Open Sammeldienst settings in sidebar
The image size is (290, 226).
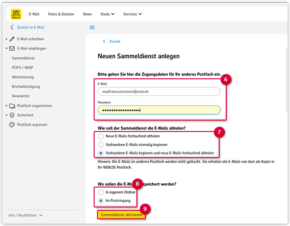point(23,58)
